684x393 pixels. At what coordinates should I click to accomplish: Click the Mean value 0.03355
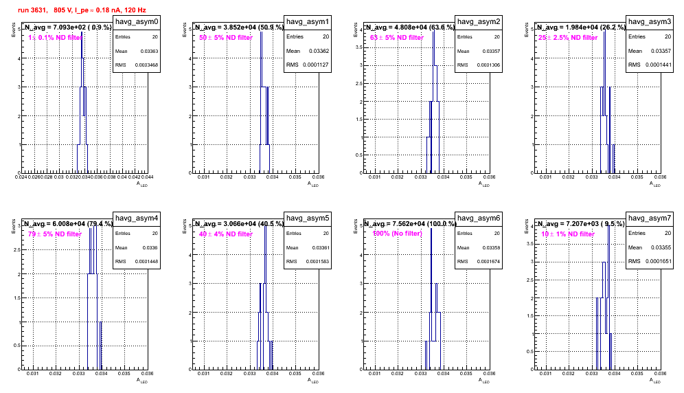(661, 247)
